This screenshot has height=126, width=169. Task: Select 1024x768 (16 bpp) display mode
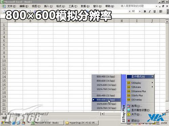[x=106, y=89]
